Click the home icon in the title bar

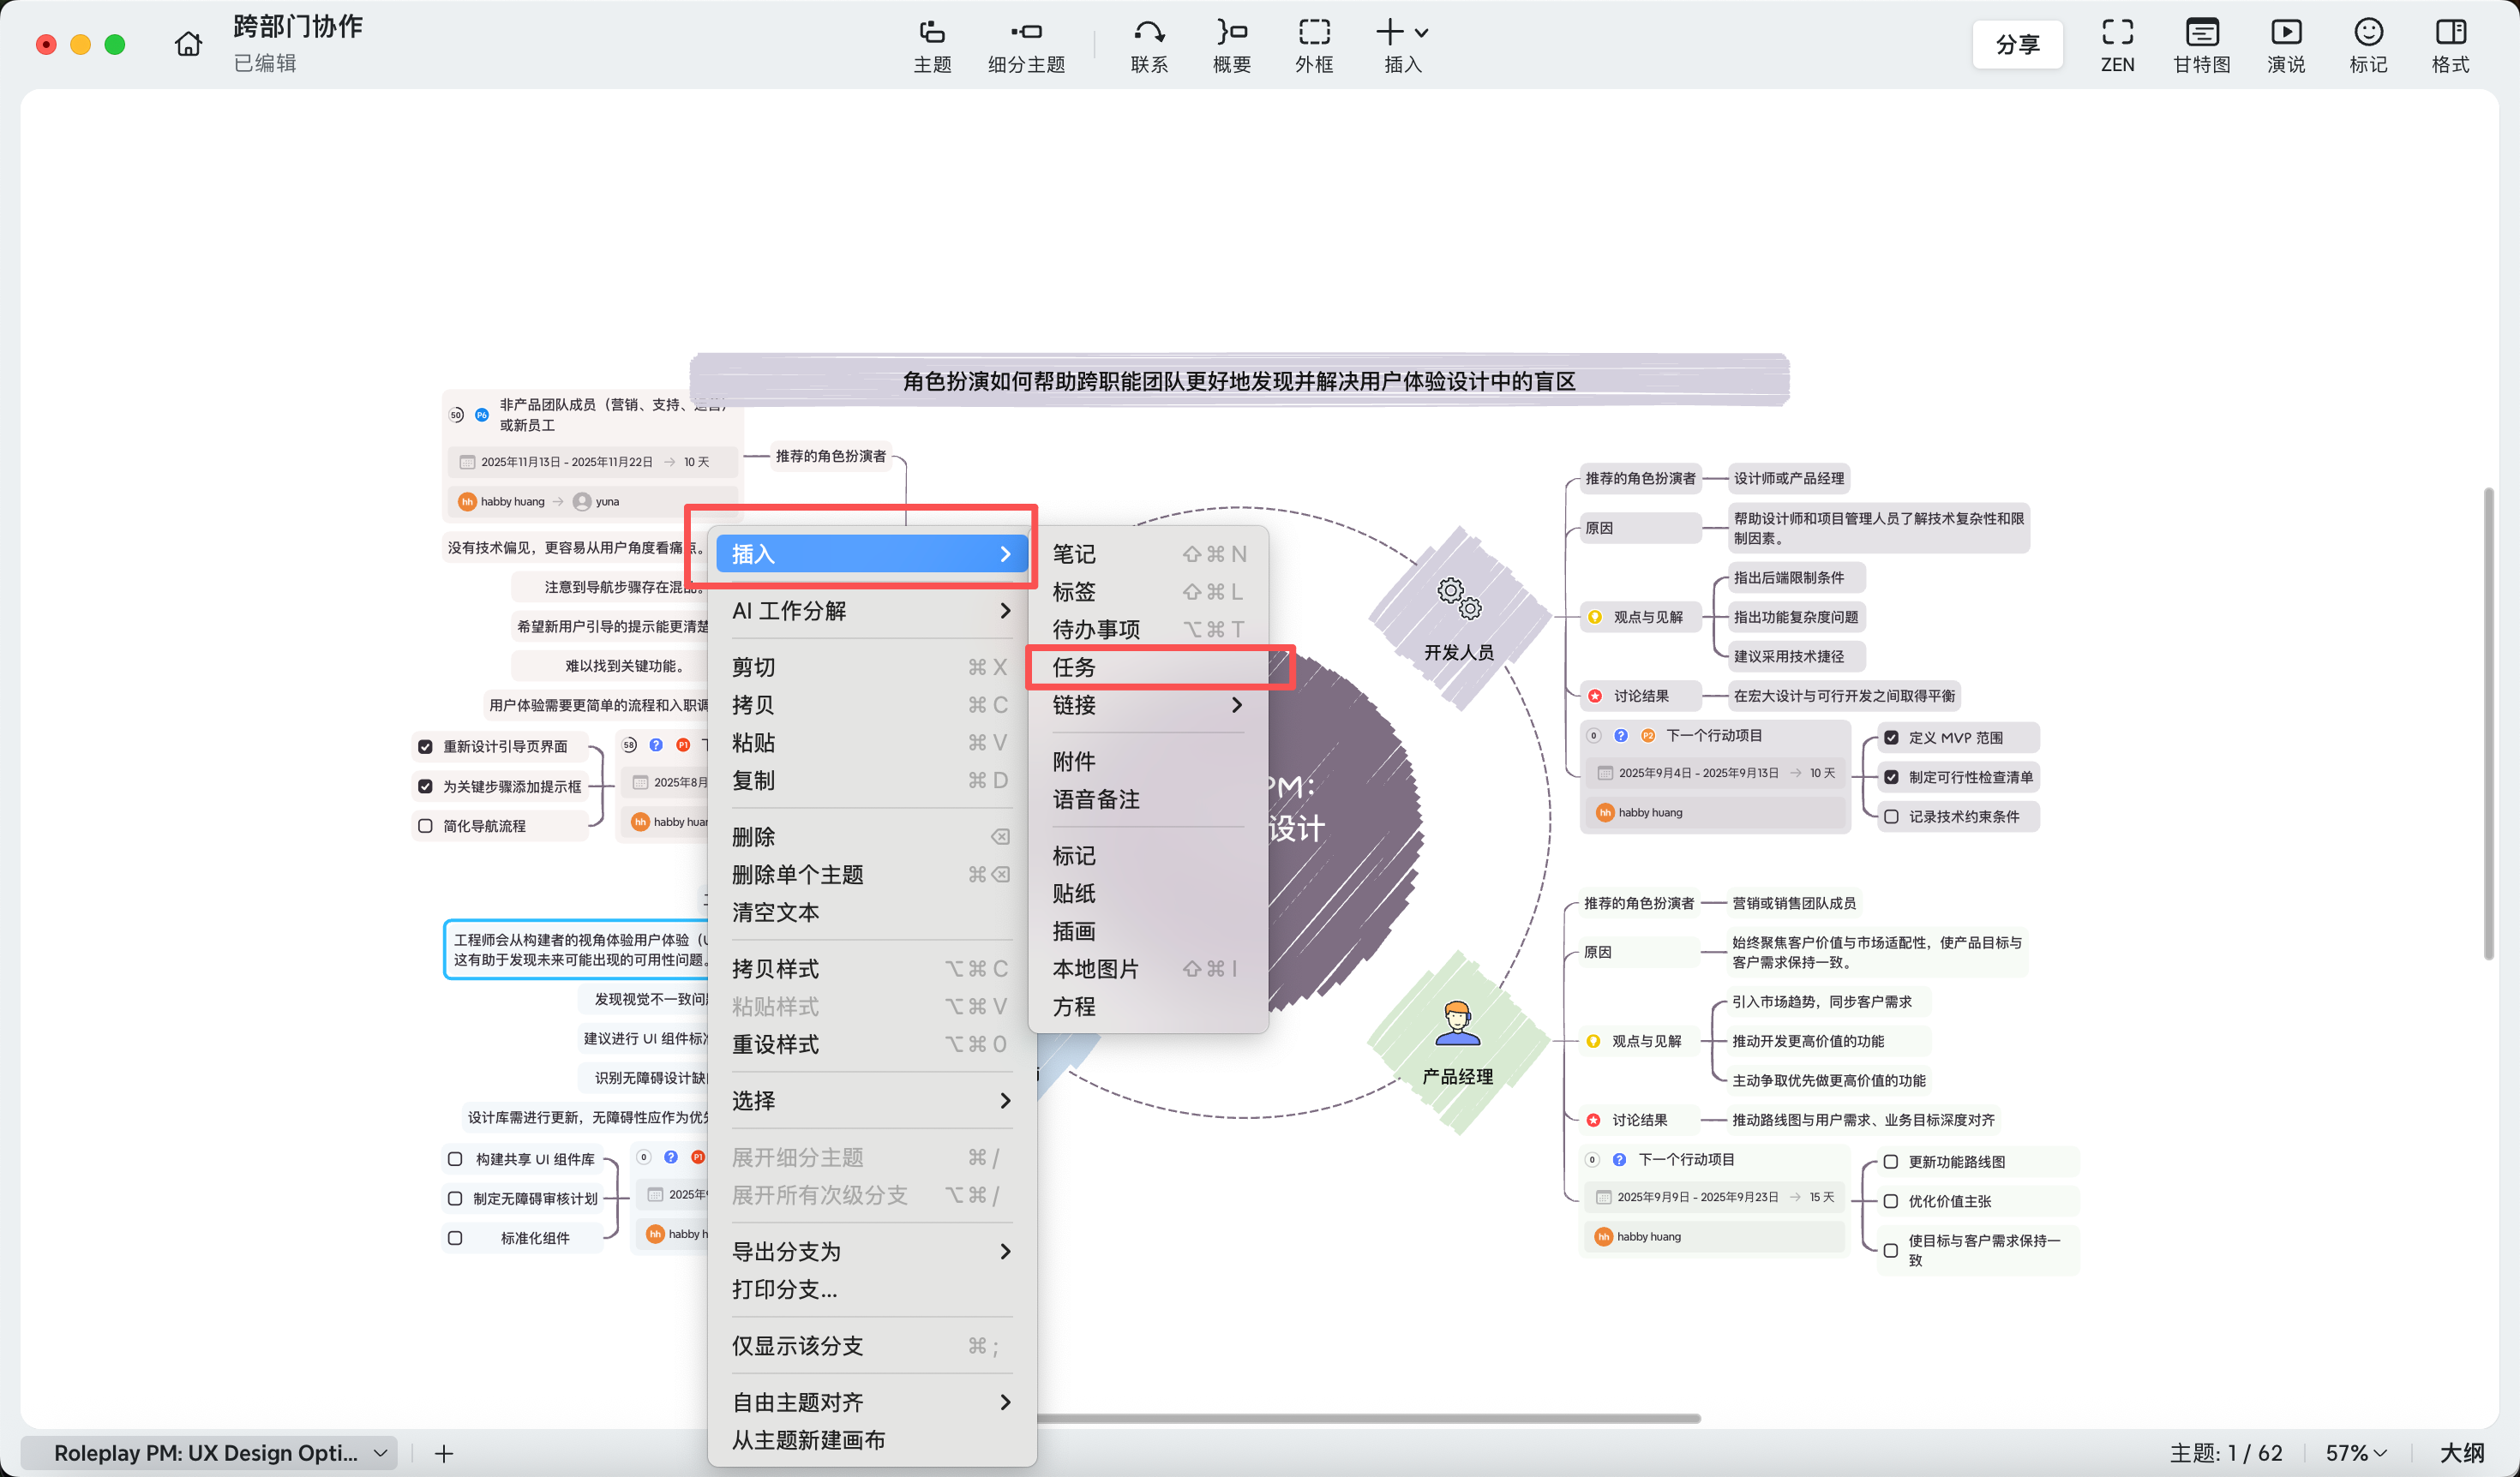click(x=188, y=44)
